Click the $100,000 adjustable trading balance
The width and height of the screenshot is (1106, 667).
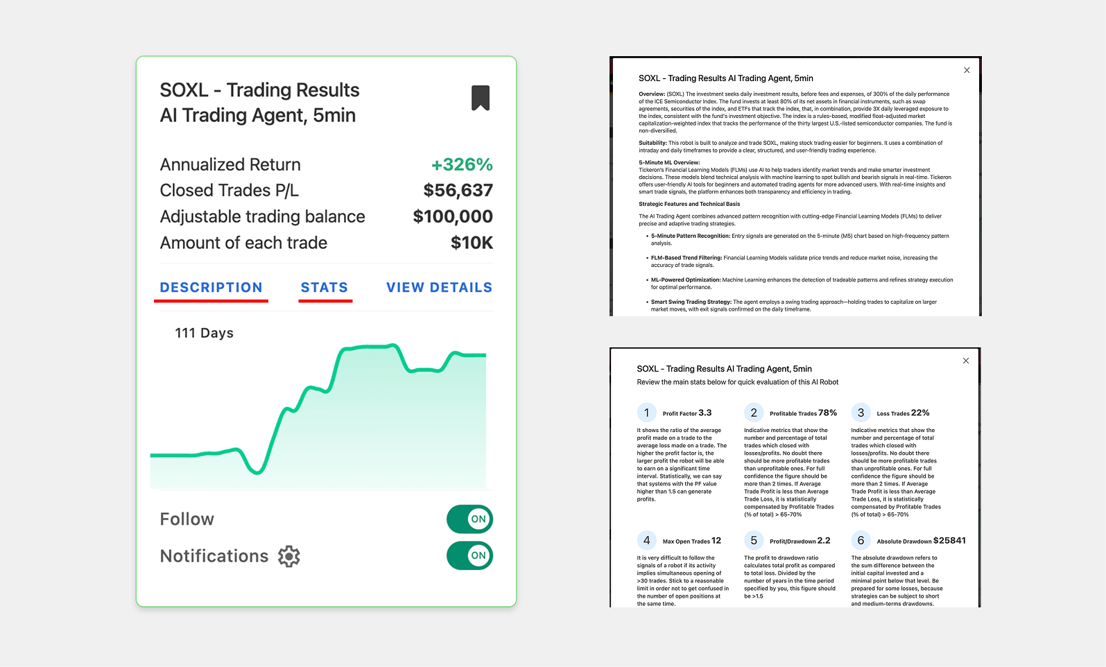(453, 217)
